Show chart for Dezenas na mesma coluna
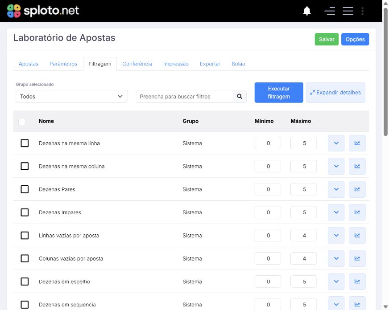Screen dimensions: 389x310 coord(357,166)
